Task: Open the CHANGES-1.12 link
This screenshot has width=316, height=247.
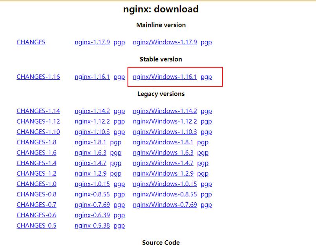Action: [x=38, y=122]
